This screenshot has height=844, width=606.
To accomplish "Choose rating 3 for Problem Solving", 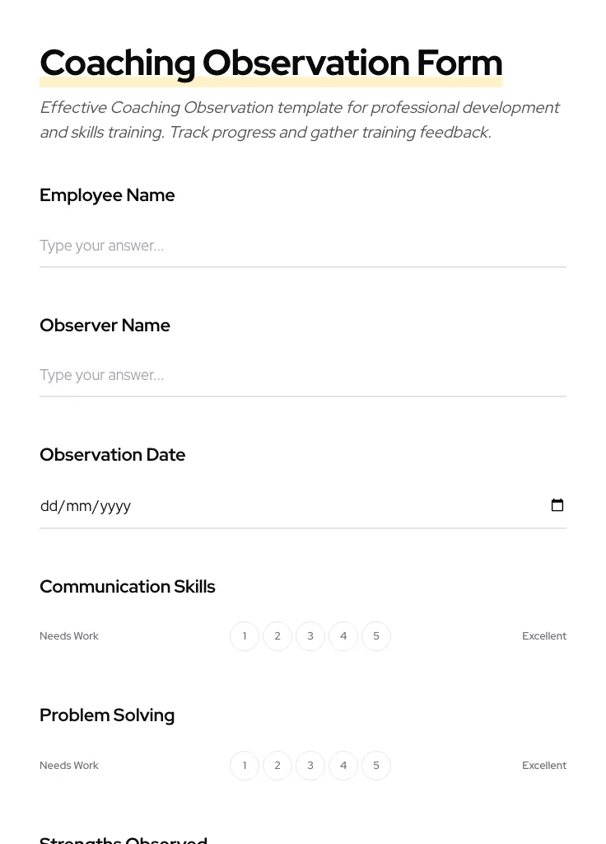I will 310,766.
